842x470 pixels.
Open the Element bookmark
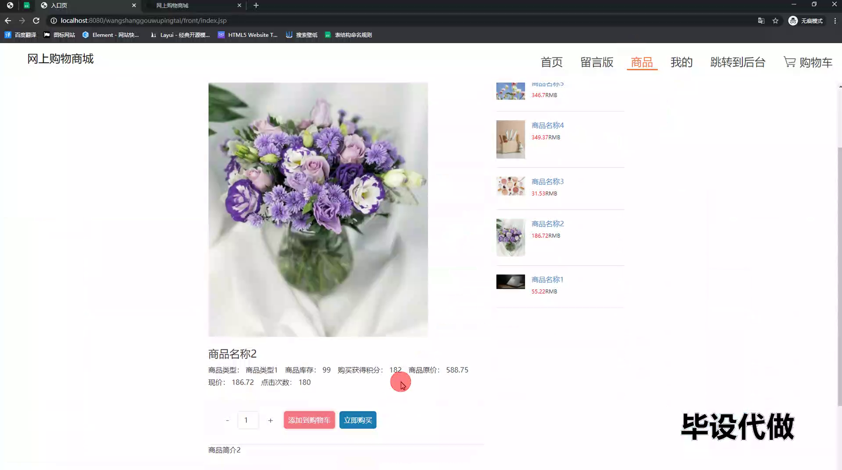(x=111, y=35)
